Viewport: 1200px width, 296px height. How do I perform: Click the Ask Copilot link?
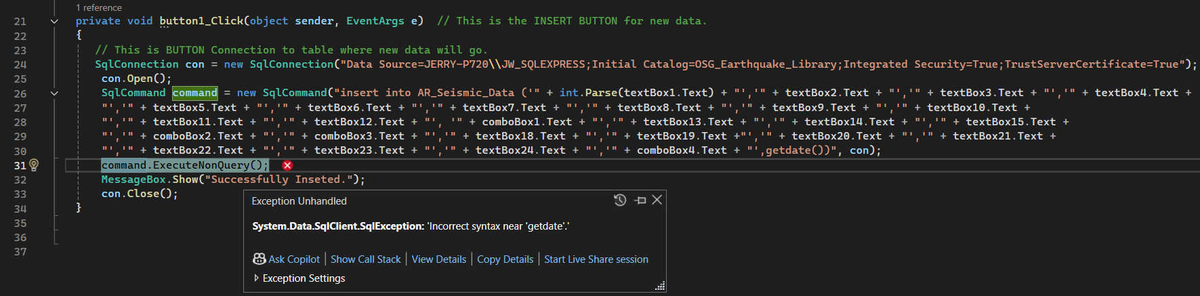coord(294,259)
